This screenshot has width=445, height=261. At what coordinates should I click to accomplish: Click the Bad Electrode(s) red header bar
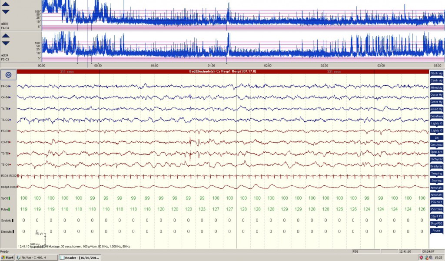pyautogui.click(x=222, y=71)
